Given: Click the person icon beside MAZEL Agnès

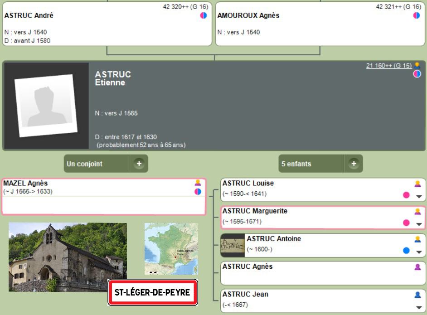Looking at the screenshot, I should (x=198, y=183).
